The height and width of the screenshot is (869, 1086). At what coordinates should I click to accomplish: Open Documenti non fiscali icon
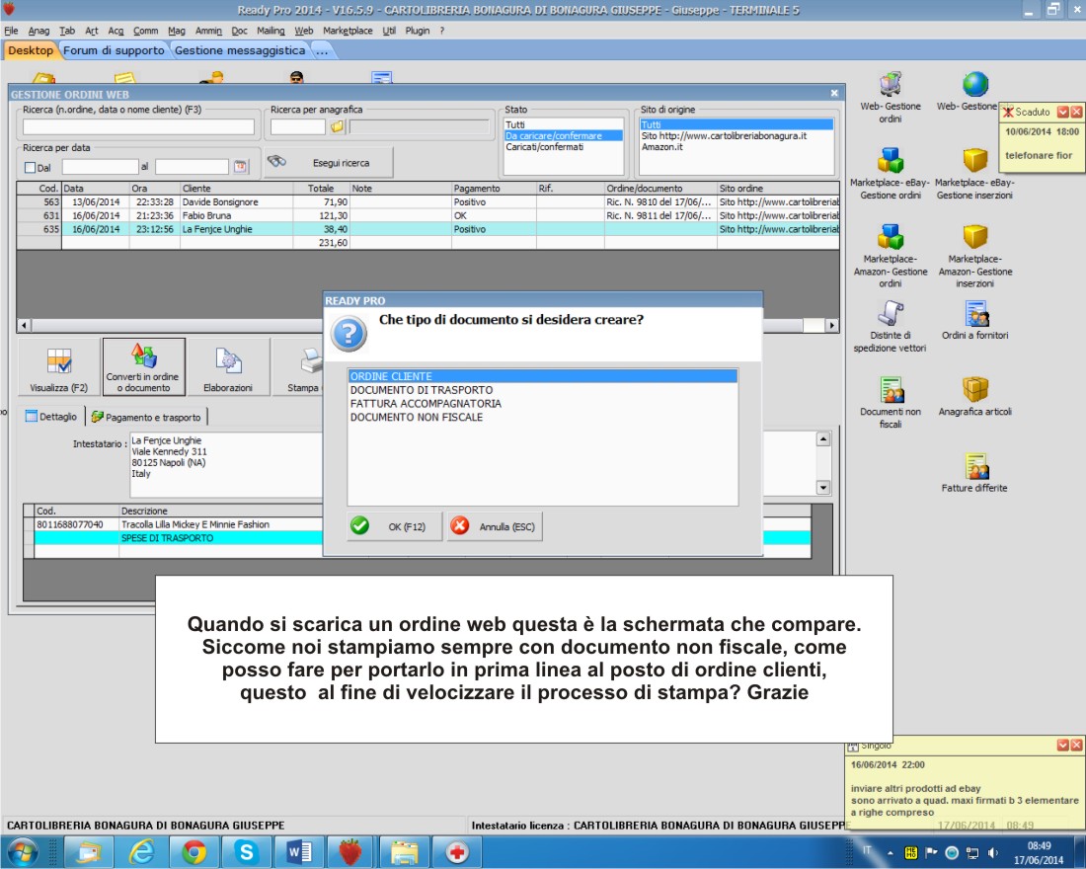(890, 403)
